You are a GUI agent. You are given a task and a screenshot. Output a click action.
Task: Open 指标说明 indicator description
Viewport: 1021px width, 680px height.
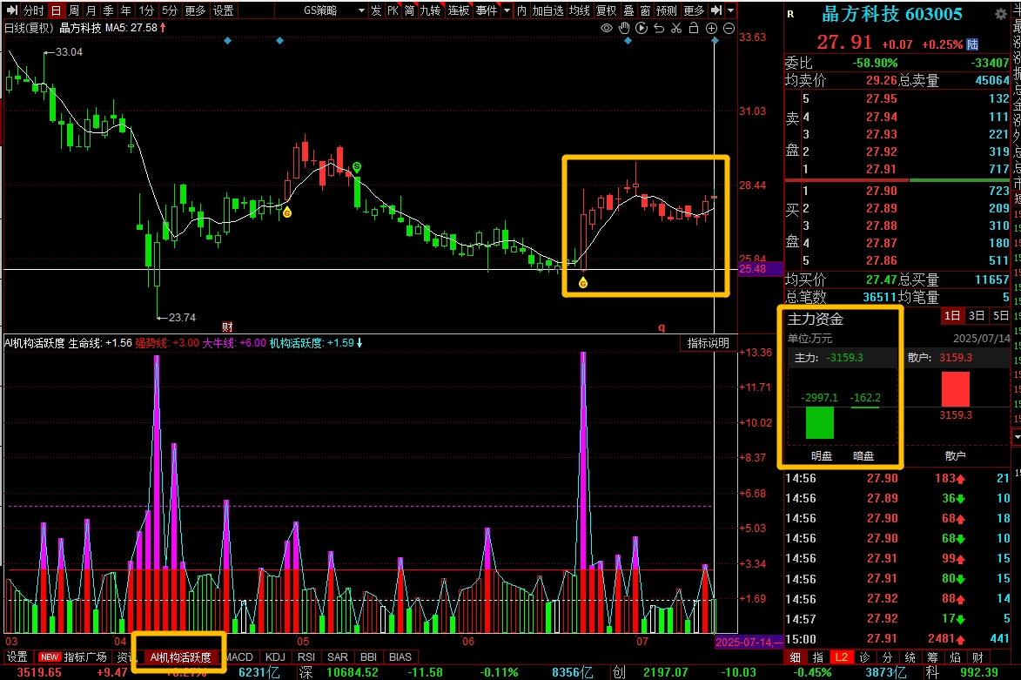pos(709,343)
